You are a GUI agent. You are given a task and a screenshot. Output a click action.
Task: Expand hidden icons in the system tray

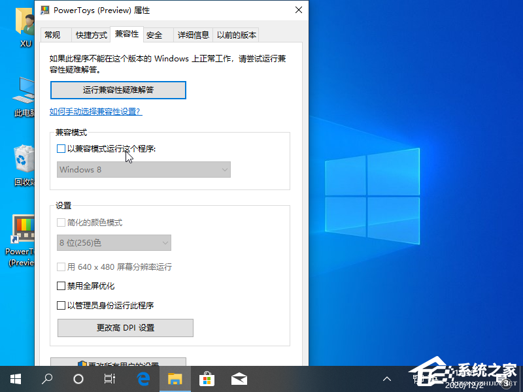(387, 379)
